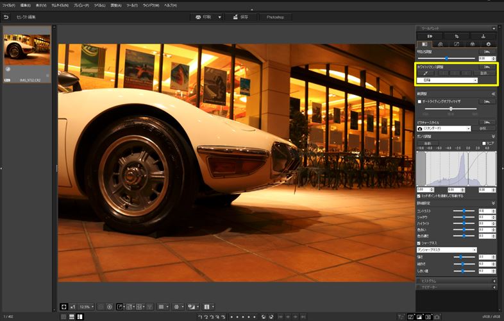Screen dimensions: 504x321
Task: Reset Auto Lighting Optimizer with revert arrow
Action: [487, 101]
